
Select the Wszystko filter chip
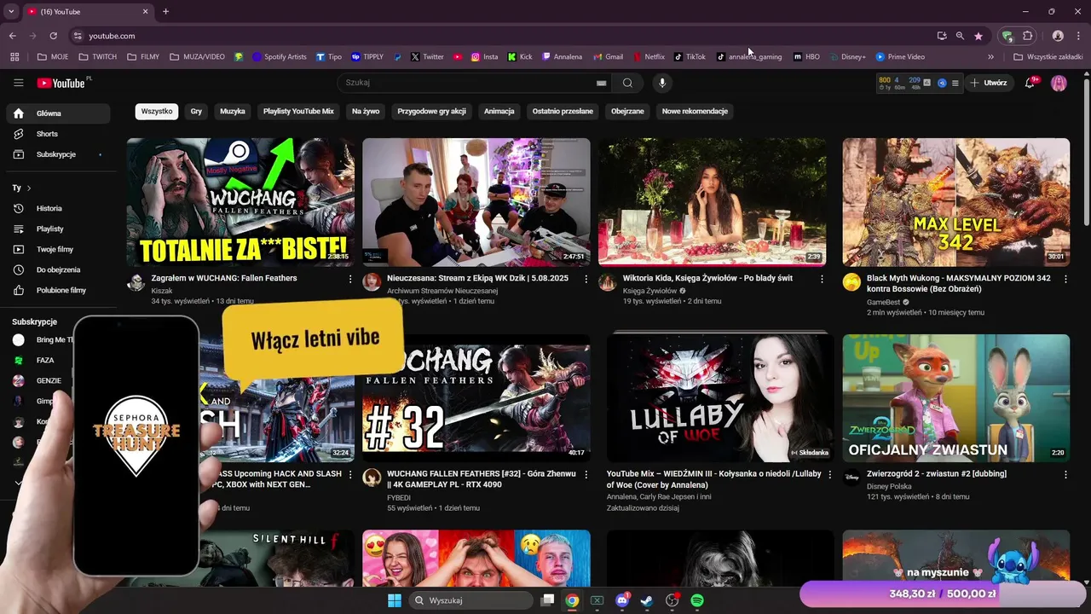click(157, 111)
